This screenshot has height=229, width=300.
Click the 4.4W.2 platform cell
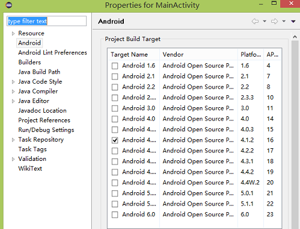tap(250, 183)
